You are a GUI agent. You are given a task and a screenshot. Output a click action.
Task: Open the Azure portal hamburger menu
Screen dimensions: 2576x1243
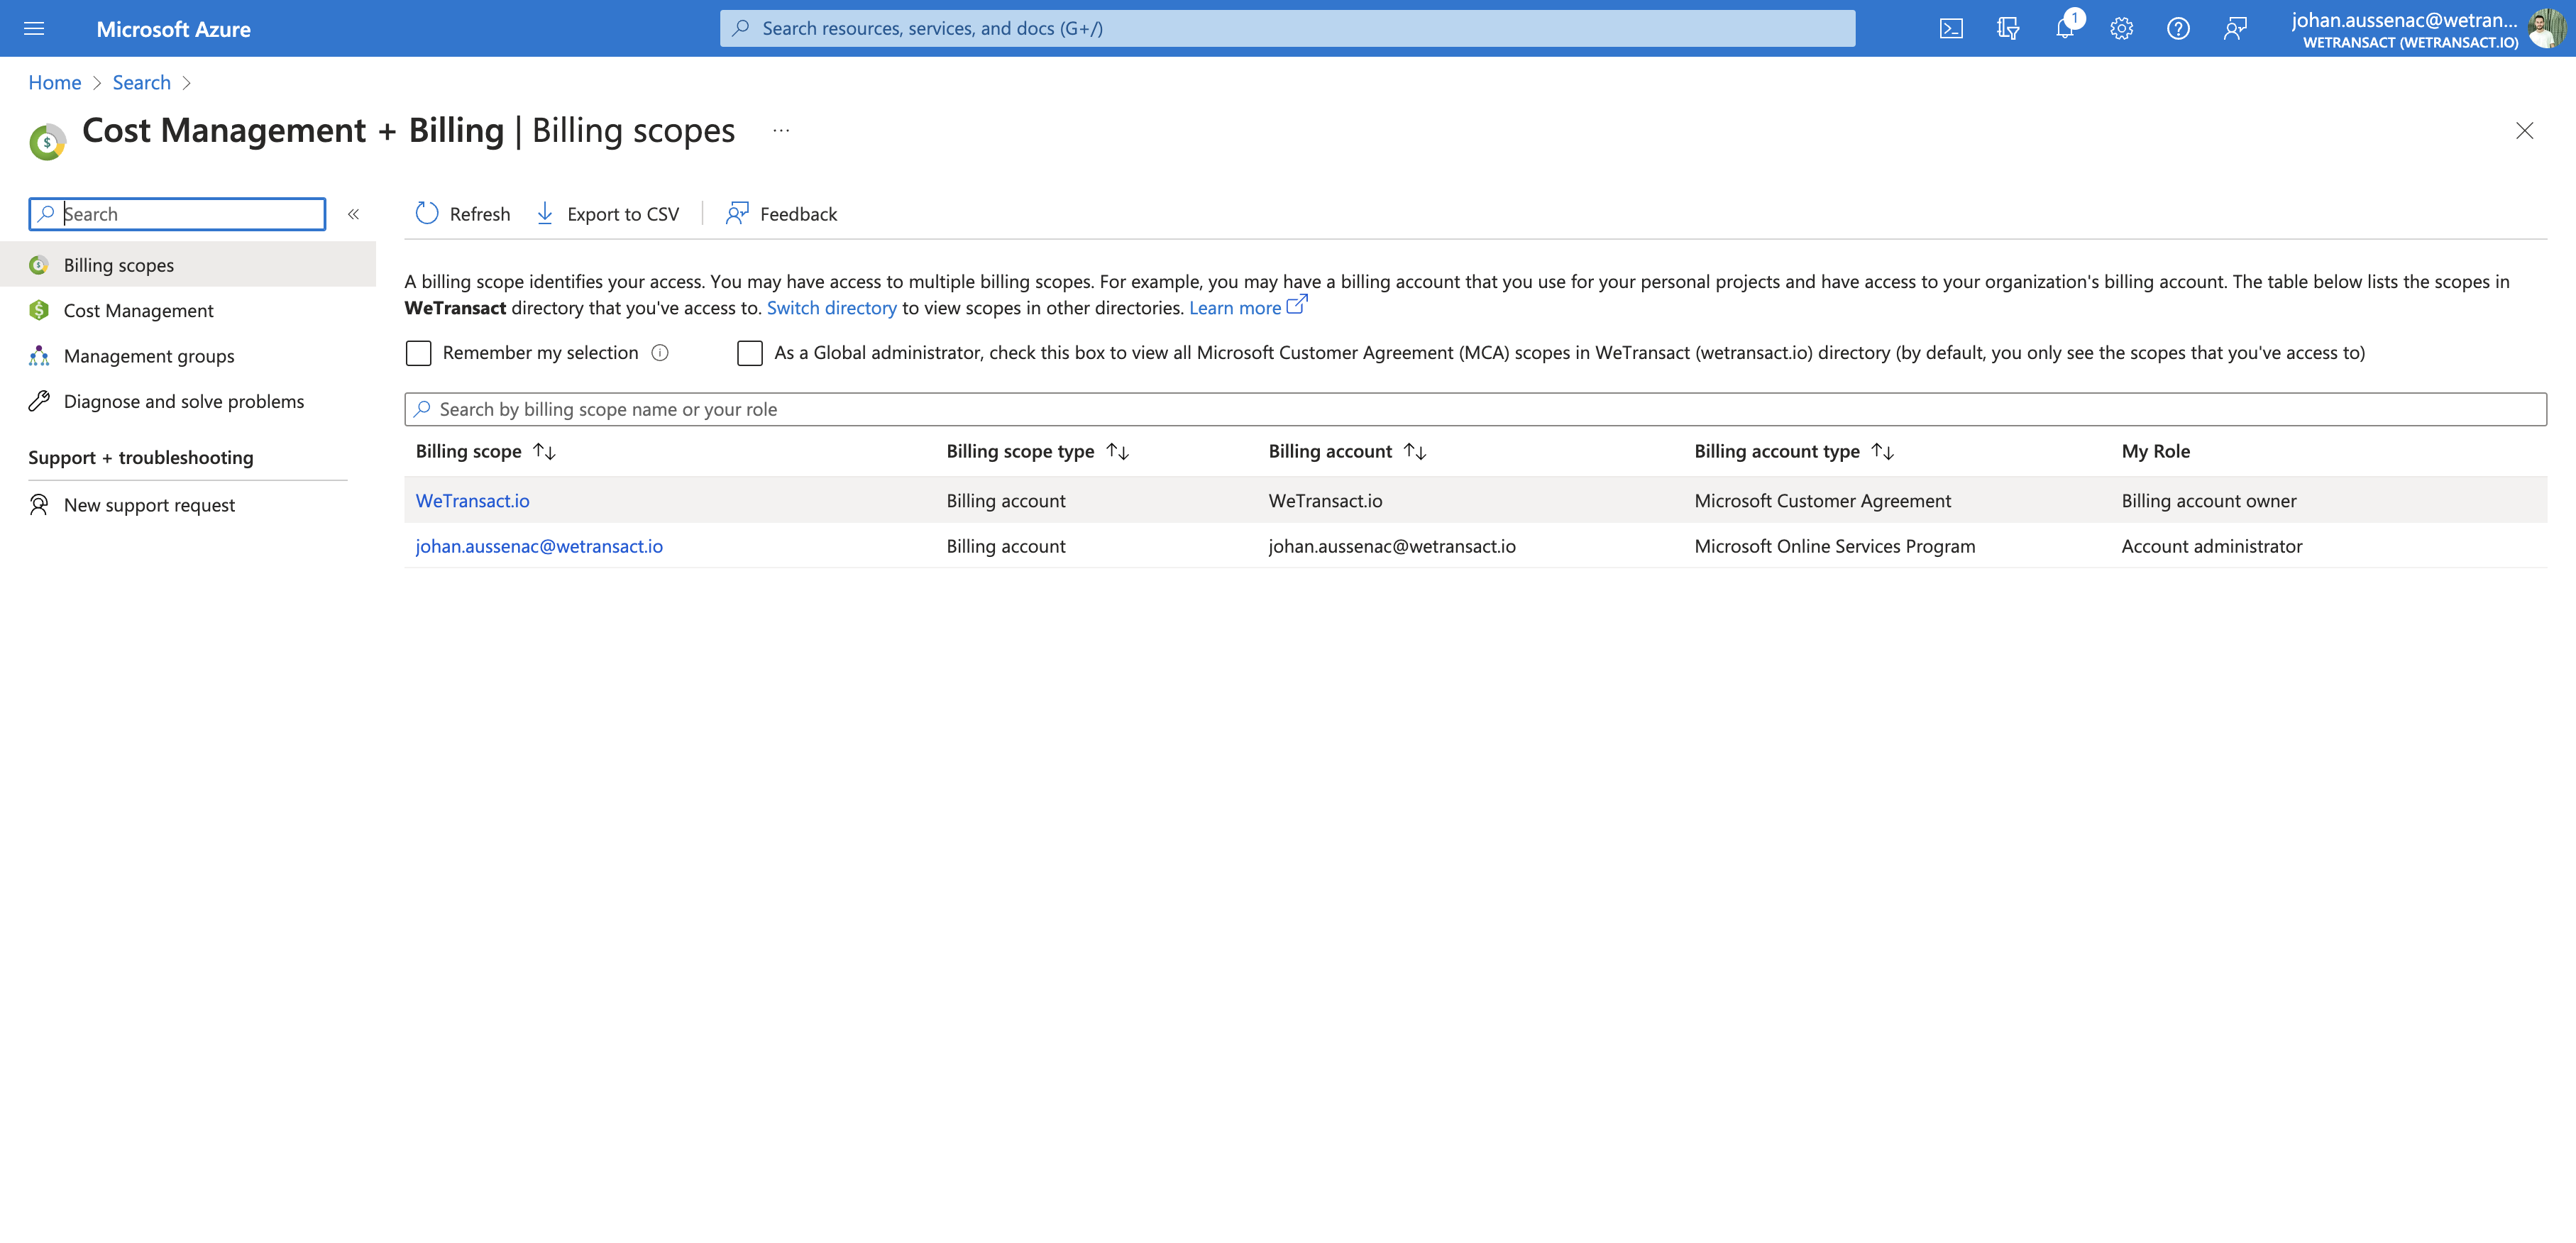pos(34,28)
